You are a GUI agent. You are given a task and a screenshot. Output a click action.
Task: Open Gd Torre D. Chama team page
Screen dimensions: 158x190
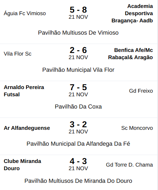129,165
